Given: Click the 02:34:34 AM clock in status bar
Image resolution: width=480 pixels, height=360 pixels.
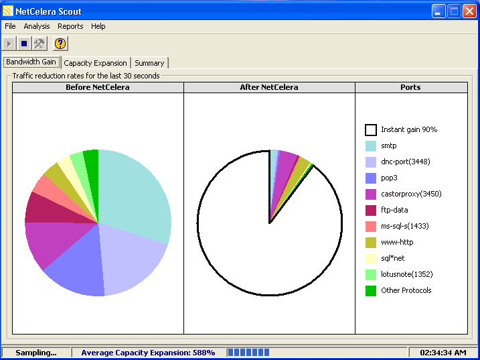Looking at the screenshot, I should coord(443,353).
